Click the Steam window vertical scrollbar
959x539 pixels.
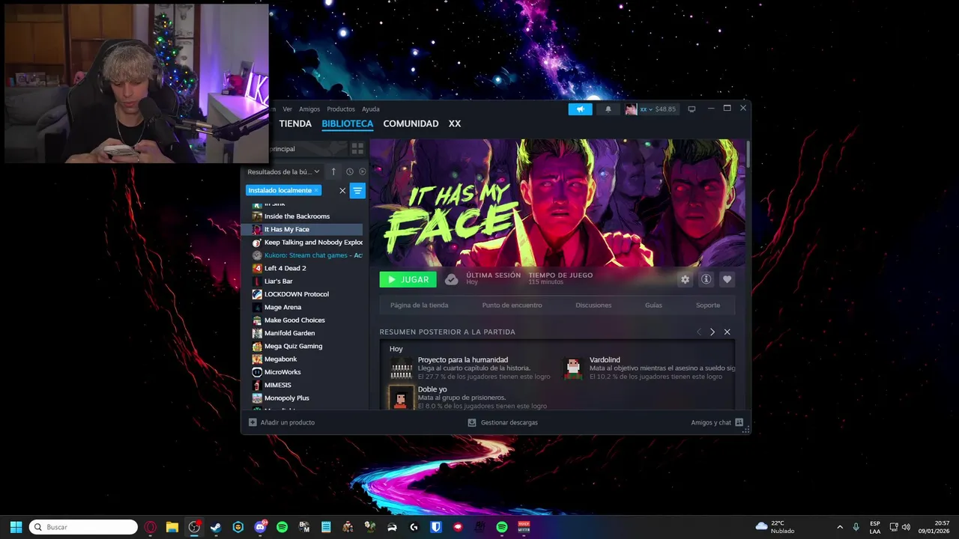(748, 153)
